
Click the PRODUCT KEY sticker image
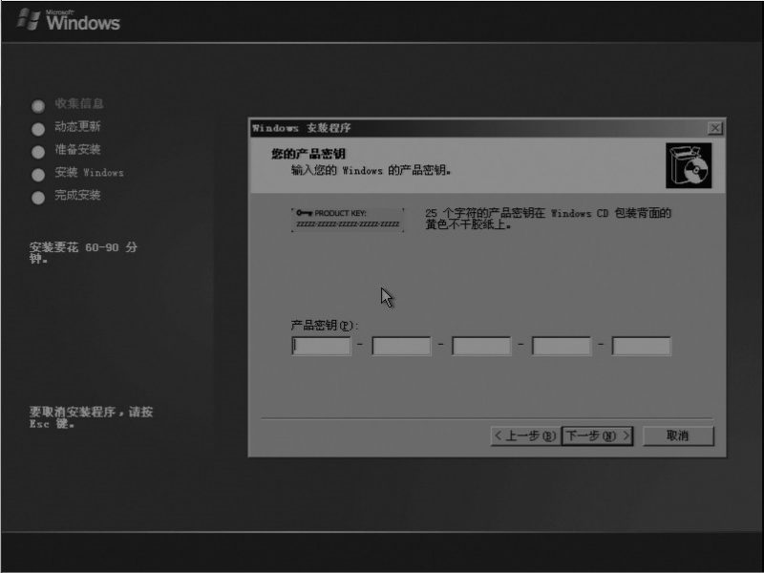point(348,219)
